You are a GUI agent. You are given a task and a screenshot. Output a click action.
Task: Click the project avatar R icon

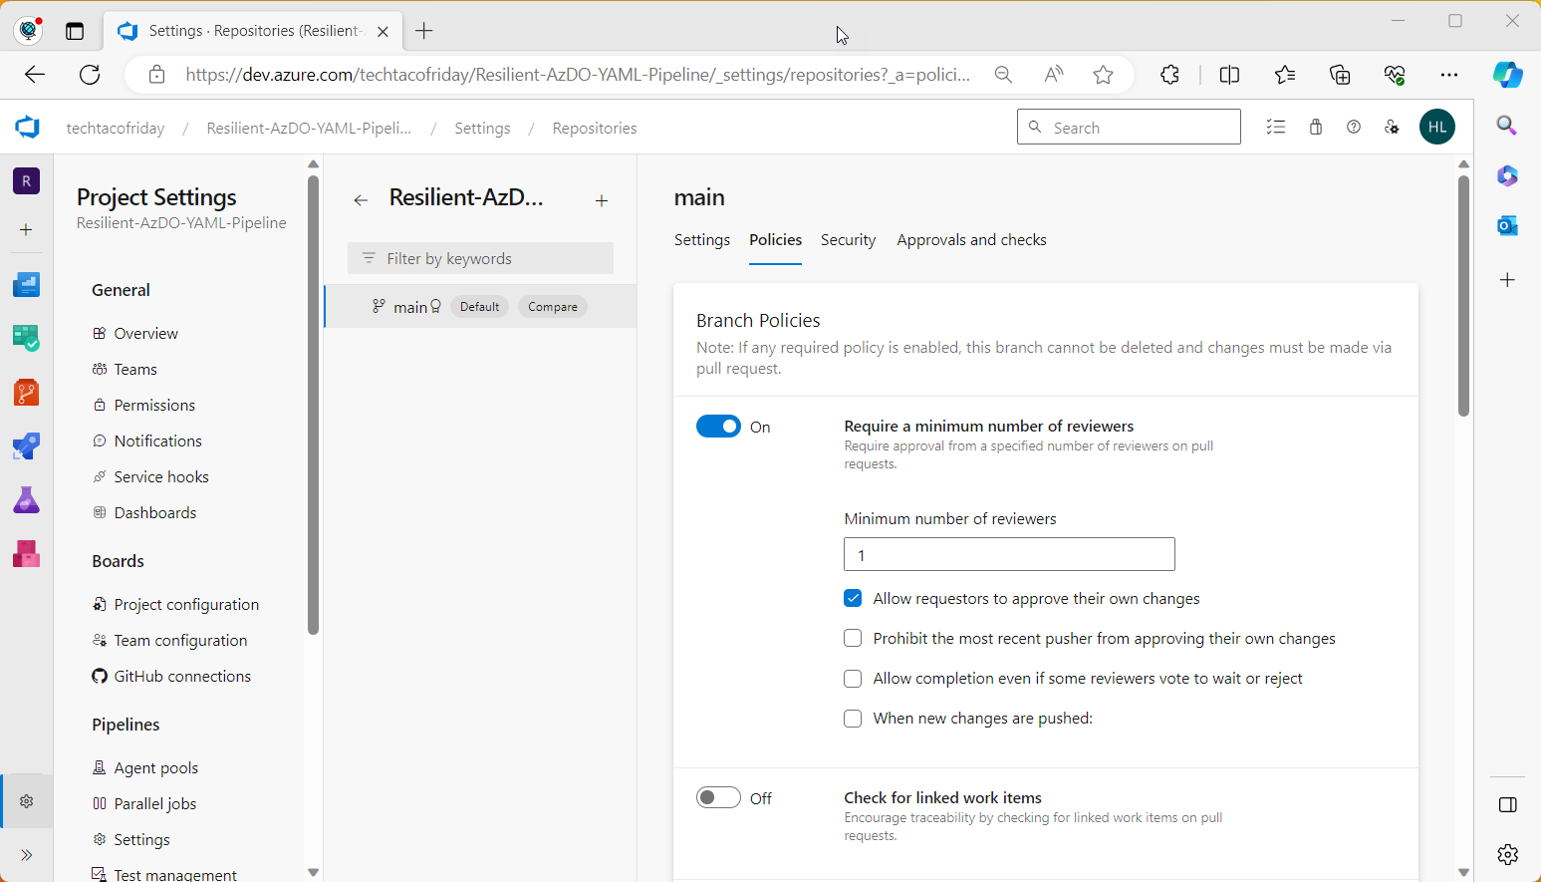coord(27,181)
